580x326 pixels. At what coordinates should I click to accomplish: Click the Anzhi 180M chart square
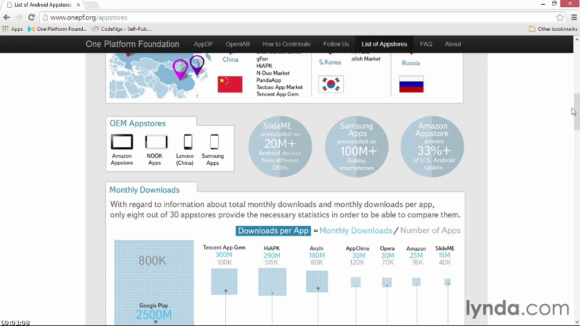(317, 282)
